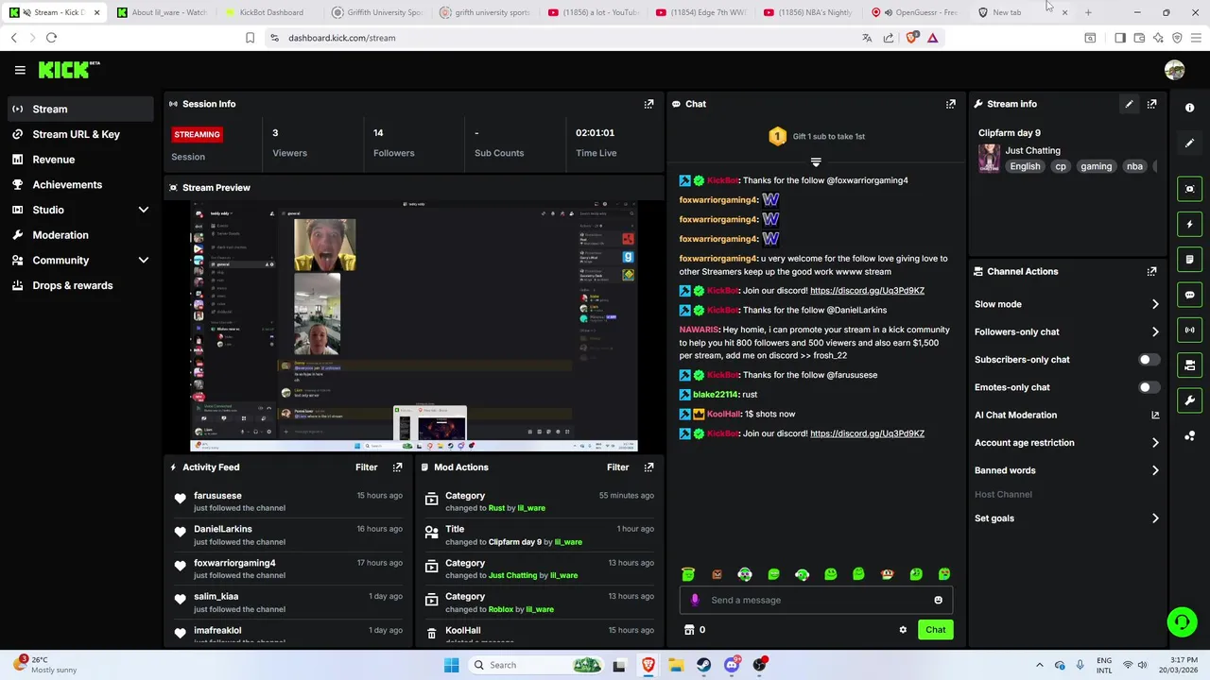
Task: Click the green headset support bubble
Action: tap(1182, 621)
